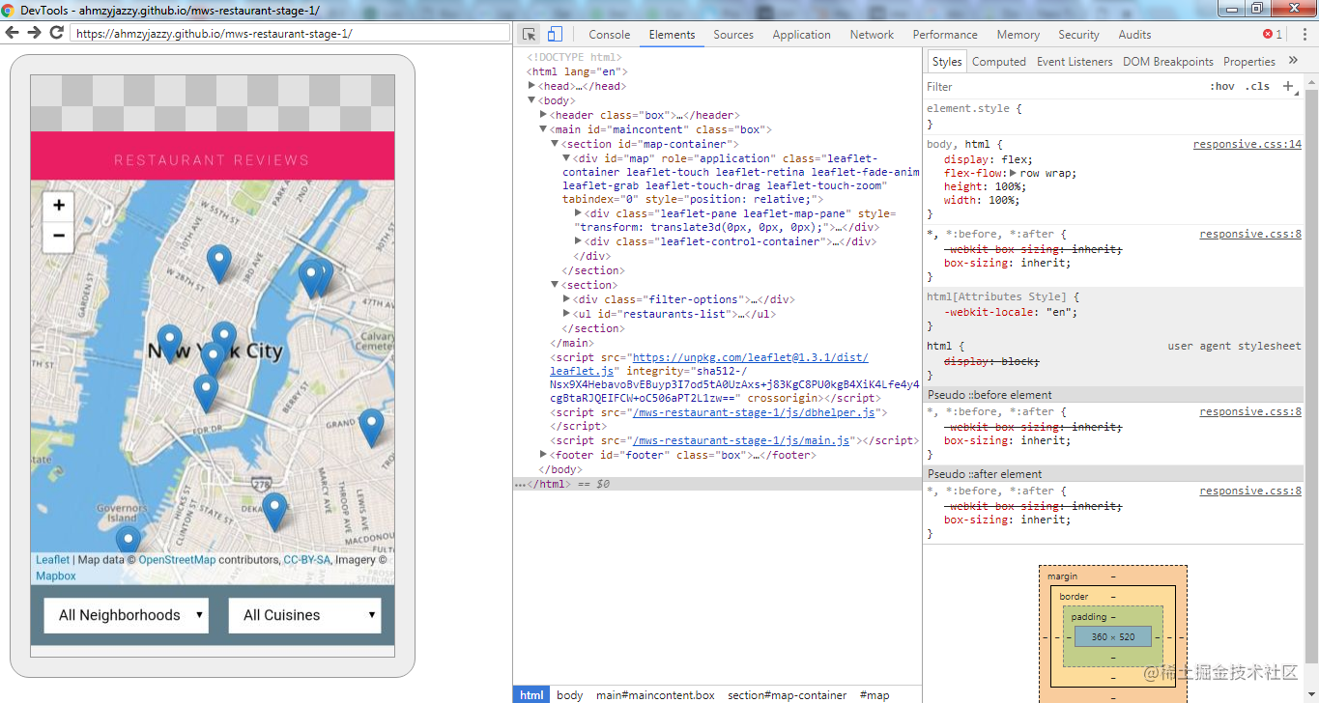1319x703 pixels.
Task: Activate the inspect element picker icon
Action: pos(529,34)
